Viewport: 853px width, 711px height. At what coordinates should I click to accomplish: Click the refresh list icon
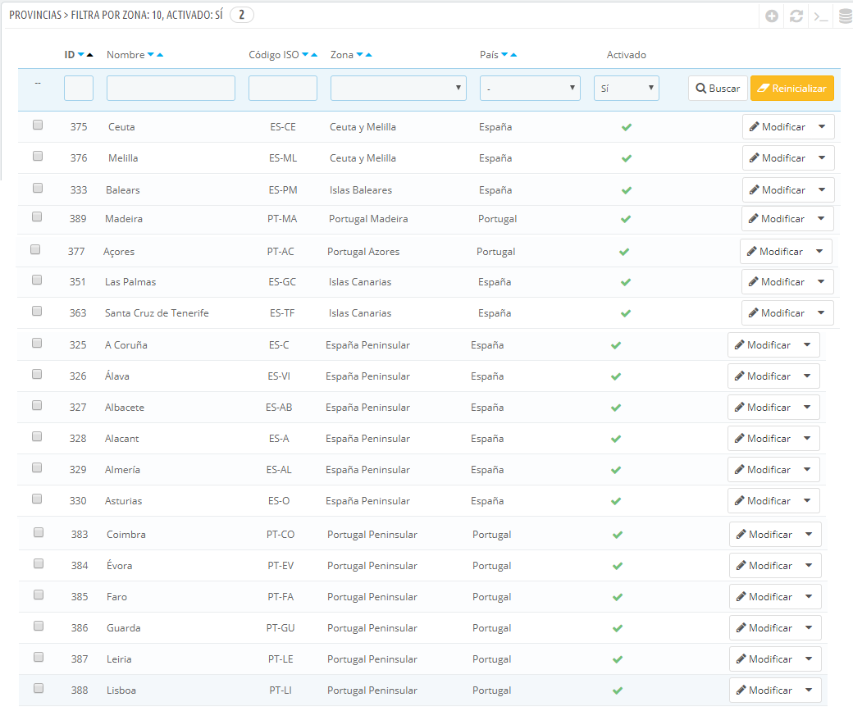pos(796,16)
